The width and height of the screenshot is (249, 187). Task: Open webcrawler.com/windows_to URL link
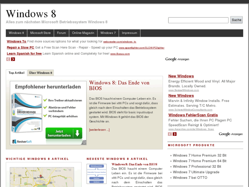[x=120, y=42]
